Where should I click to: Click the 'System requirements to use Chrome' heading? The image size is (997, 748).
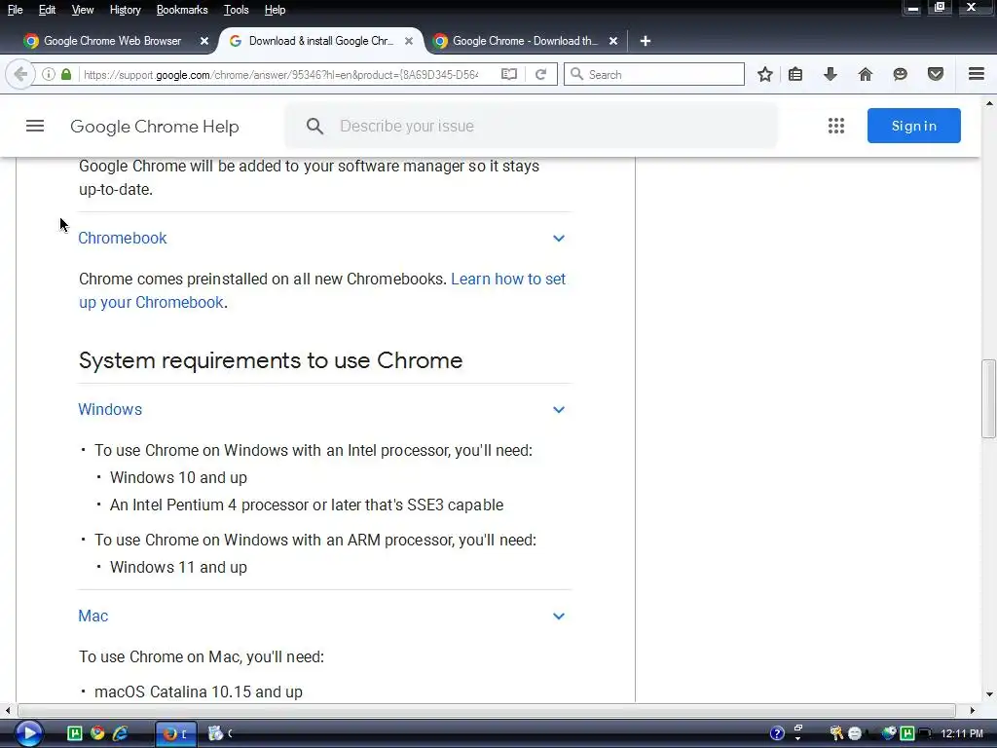pyautogui.click(x=271, y=360)
